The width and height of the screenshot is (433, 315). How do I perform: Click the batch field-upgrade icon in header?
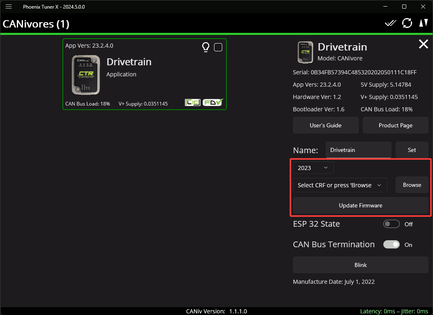(x=423, y=23)
